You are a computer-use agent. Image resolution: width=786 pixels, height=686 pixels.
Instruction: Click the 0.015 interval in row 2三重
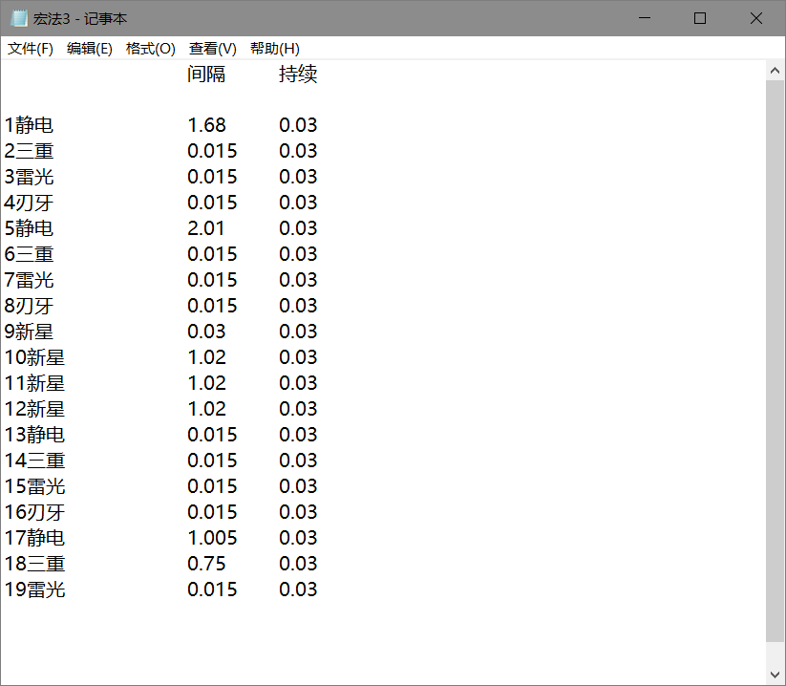[212, 151]
